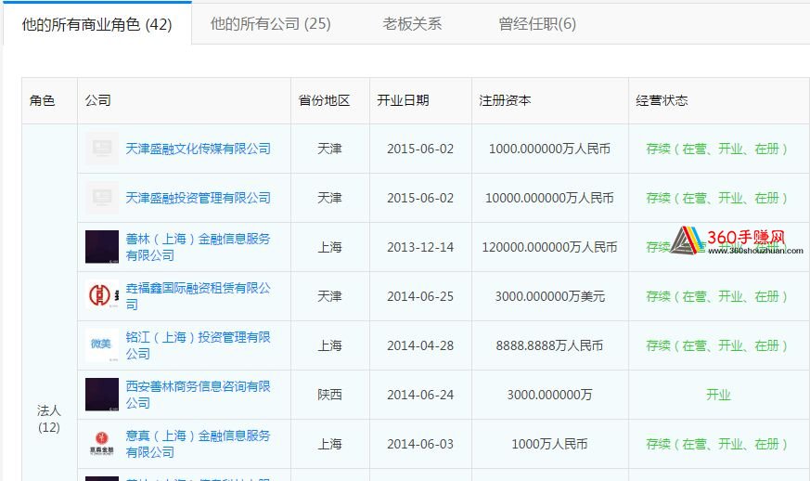
Task: Click the 善林（上海）金融 dark logo thumbnail
Action: click(102, 247)
